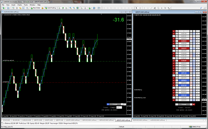Select the text label tool
Screen dimensions: 208x129
click(x=165, y=8)
